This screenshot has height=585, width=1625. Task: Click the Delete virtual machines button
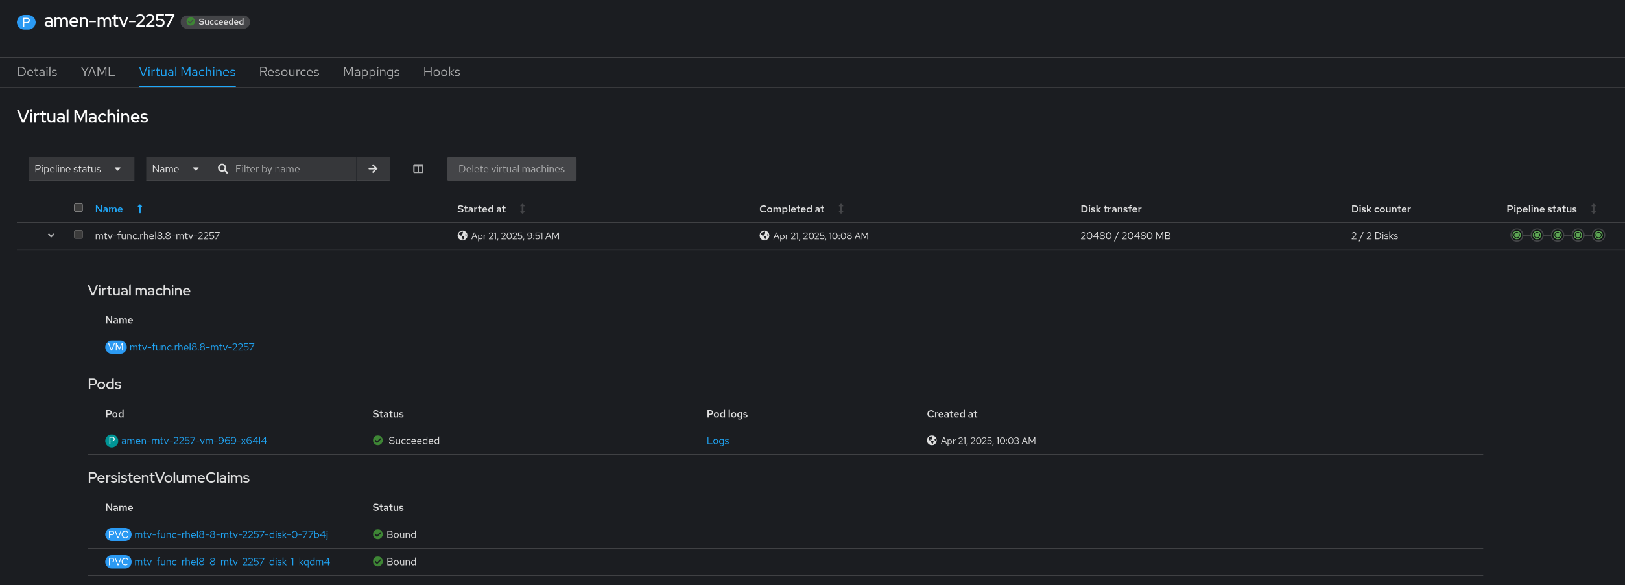[511, 169]
